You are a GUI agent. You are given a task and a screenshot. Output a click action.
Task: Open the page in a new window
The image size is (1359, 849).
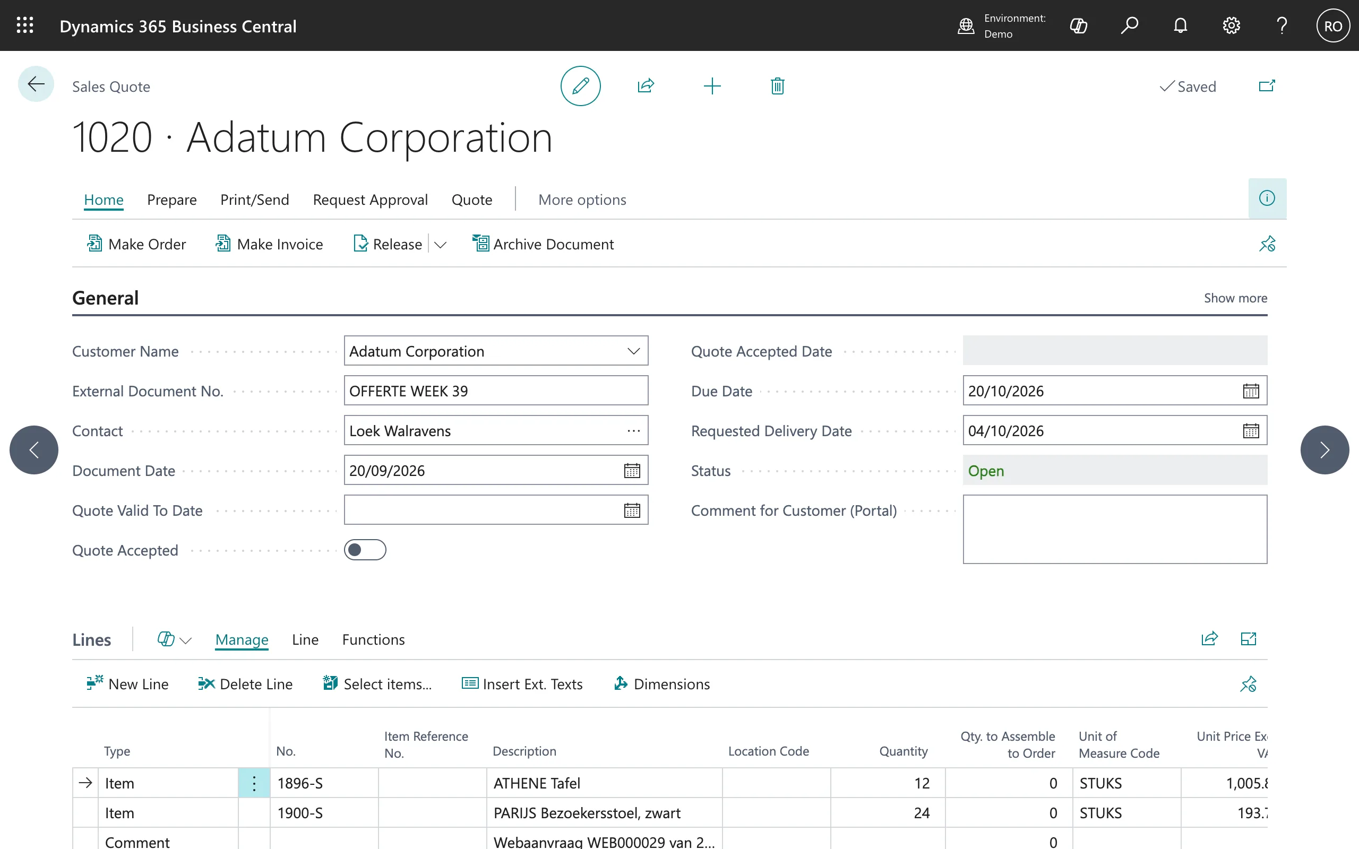pyautogui.click(x=1267, y=86)
